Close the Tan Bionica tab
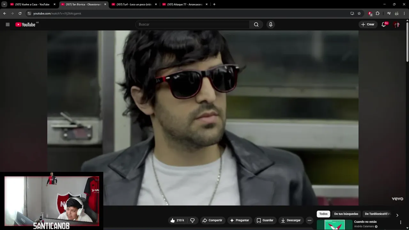 (x=105, y=4)
